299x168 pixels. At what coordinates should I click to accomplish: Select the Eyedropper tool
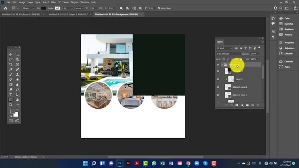11,70
